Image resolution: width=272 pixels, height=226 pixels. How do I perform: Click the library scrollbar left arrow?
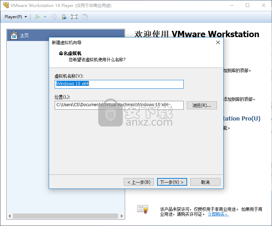[10, 216]
